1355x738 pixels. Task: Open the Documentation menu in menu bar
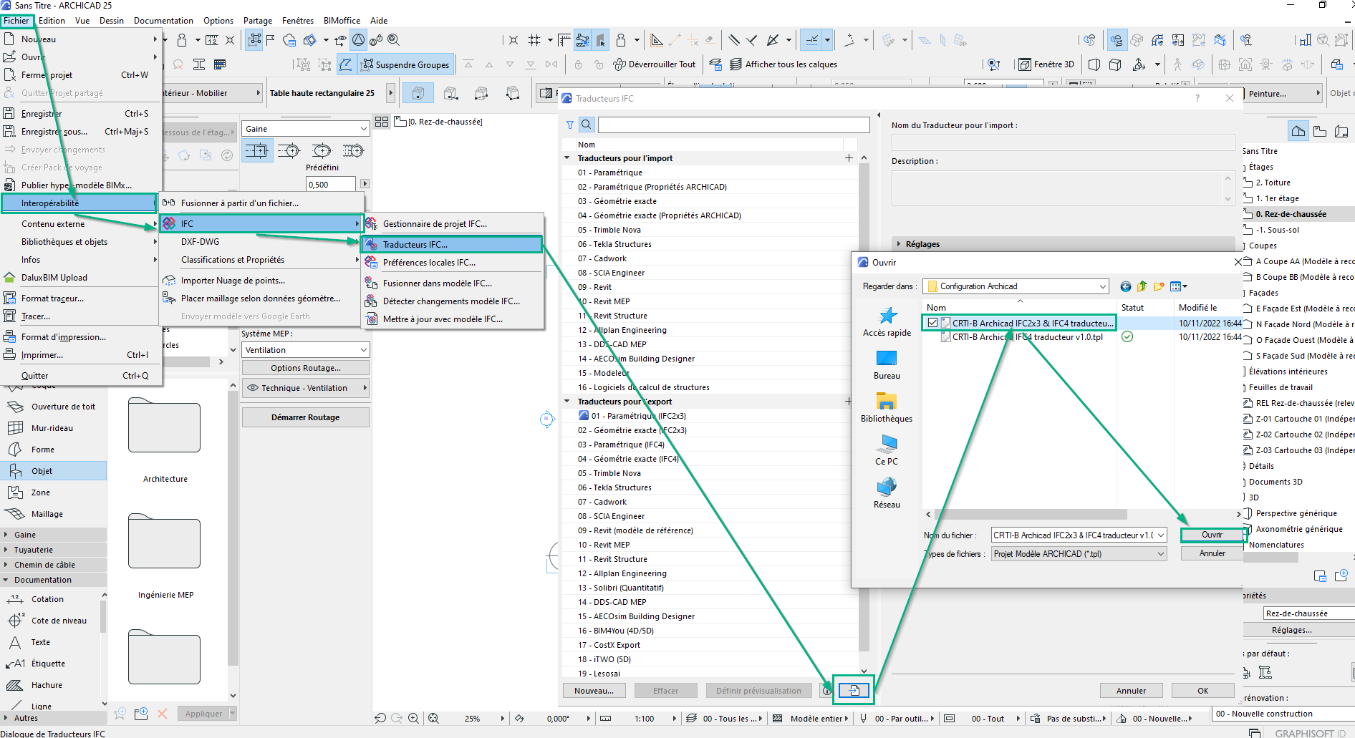(163, 21)
